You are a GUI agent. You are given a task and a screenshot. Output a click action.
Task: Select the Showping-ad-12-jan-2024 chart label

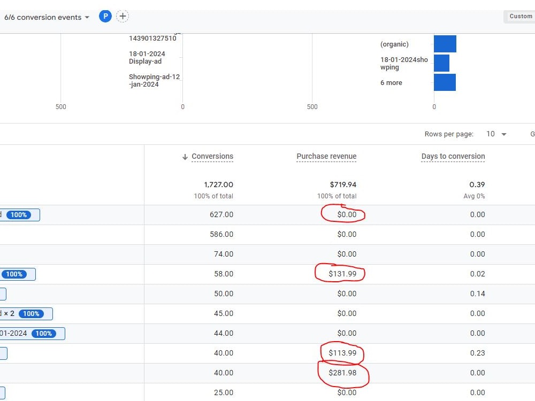(x=154, y=81)
